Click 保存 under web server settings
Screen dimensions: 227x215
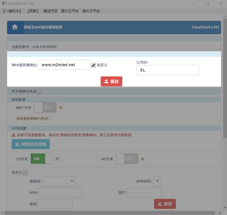(x=111, y=81)
